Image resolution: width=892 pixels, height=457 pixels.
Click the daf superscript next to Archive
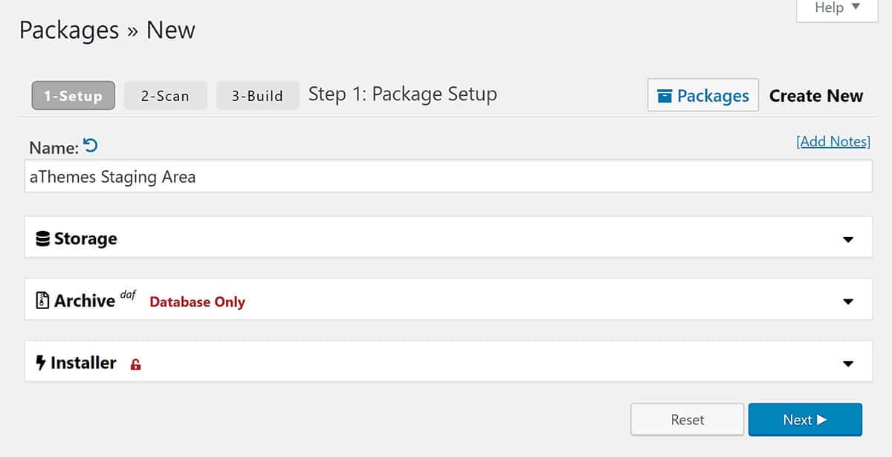click(128, 295)
